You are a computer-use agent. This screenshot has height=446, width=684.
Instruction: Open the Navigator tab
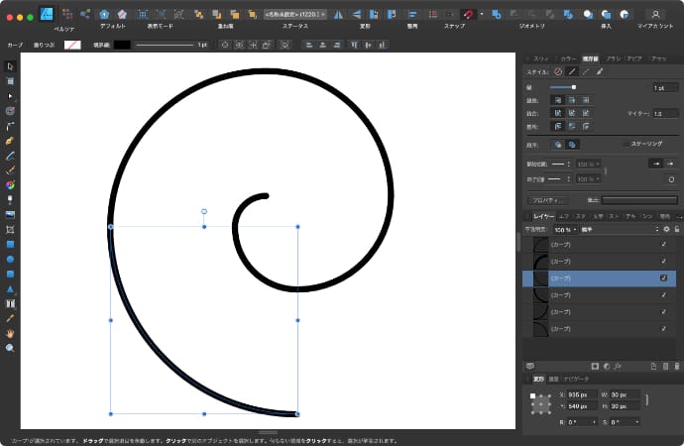pos(576,379)
